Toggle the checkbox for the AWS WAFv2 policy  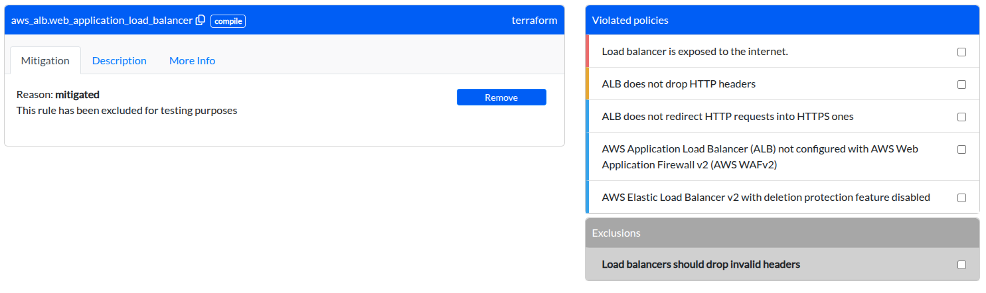click(x=961, y=149)
